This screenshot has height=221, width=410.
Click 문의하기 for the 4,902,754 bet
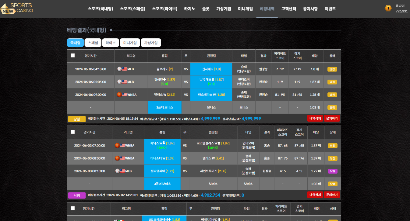(x=332, y=195)
